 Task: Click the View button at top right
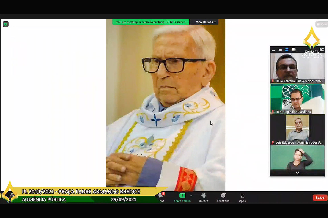tap(322, 24)
